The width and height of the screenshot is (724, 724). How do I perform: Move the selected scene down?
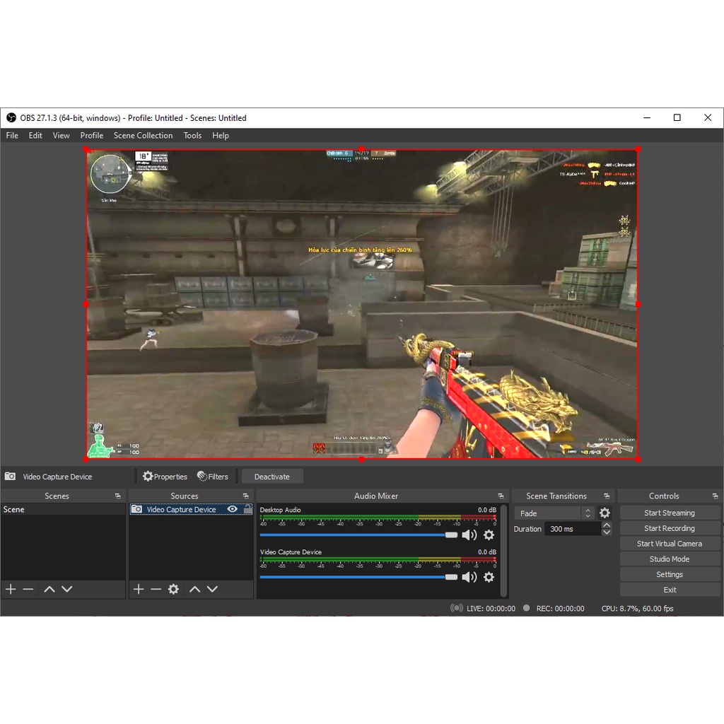pyautogui.click(x=66, y=589)
